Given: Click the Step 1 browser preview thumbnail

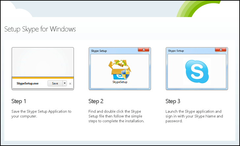Looking at the screenshot, I should point(43,62).
